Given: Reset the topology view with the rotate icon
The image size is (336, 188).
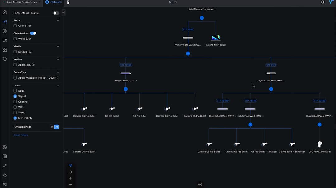Looking at the screenshot, I should pyautogui.click(x=71, y=166).
